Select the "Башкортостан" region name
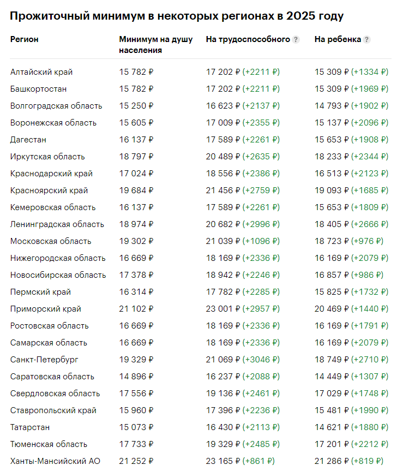403x471 pixels. pyautogui.click(x=38, y=89)
